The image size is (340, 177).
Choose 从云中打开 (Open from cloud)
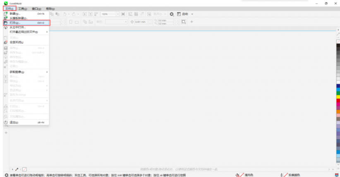(26, 27)
